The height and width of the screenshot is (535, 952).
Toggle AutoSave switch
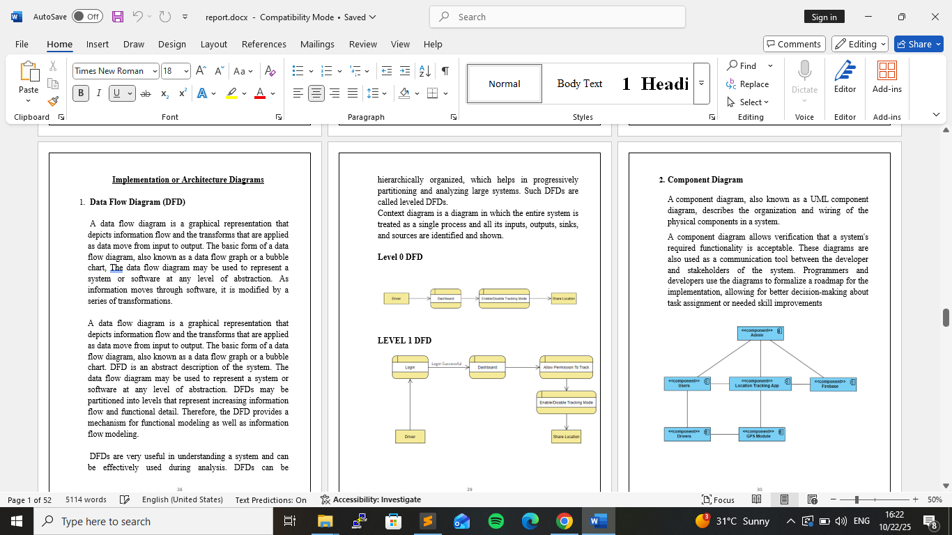87,17
